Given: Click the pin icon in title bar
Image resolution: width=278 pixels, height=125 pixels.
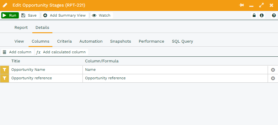Looking at the screenshot, I should pyautogui.click(x=241, y=5).
